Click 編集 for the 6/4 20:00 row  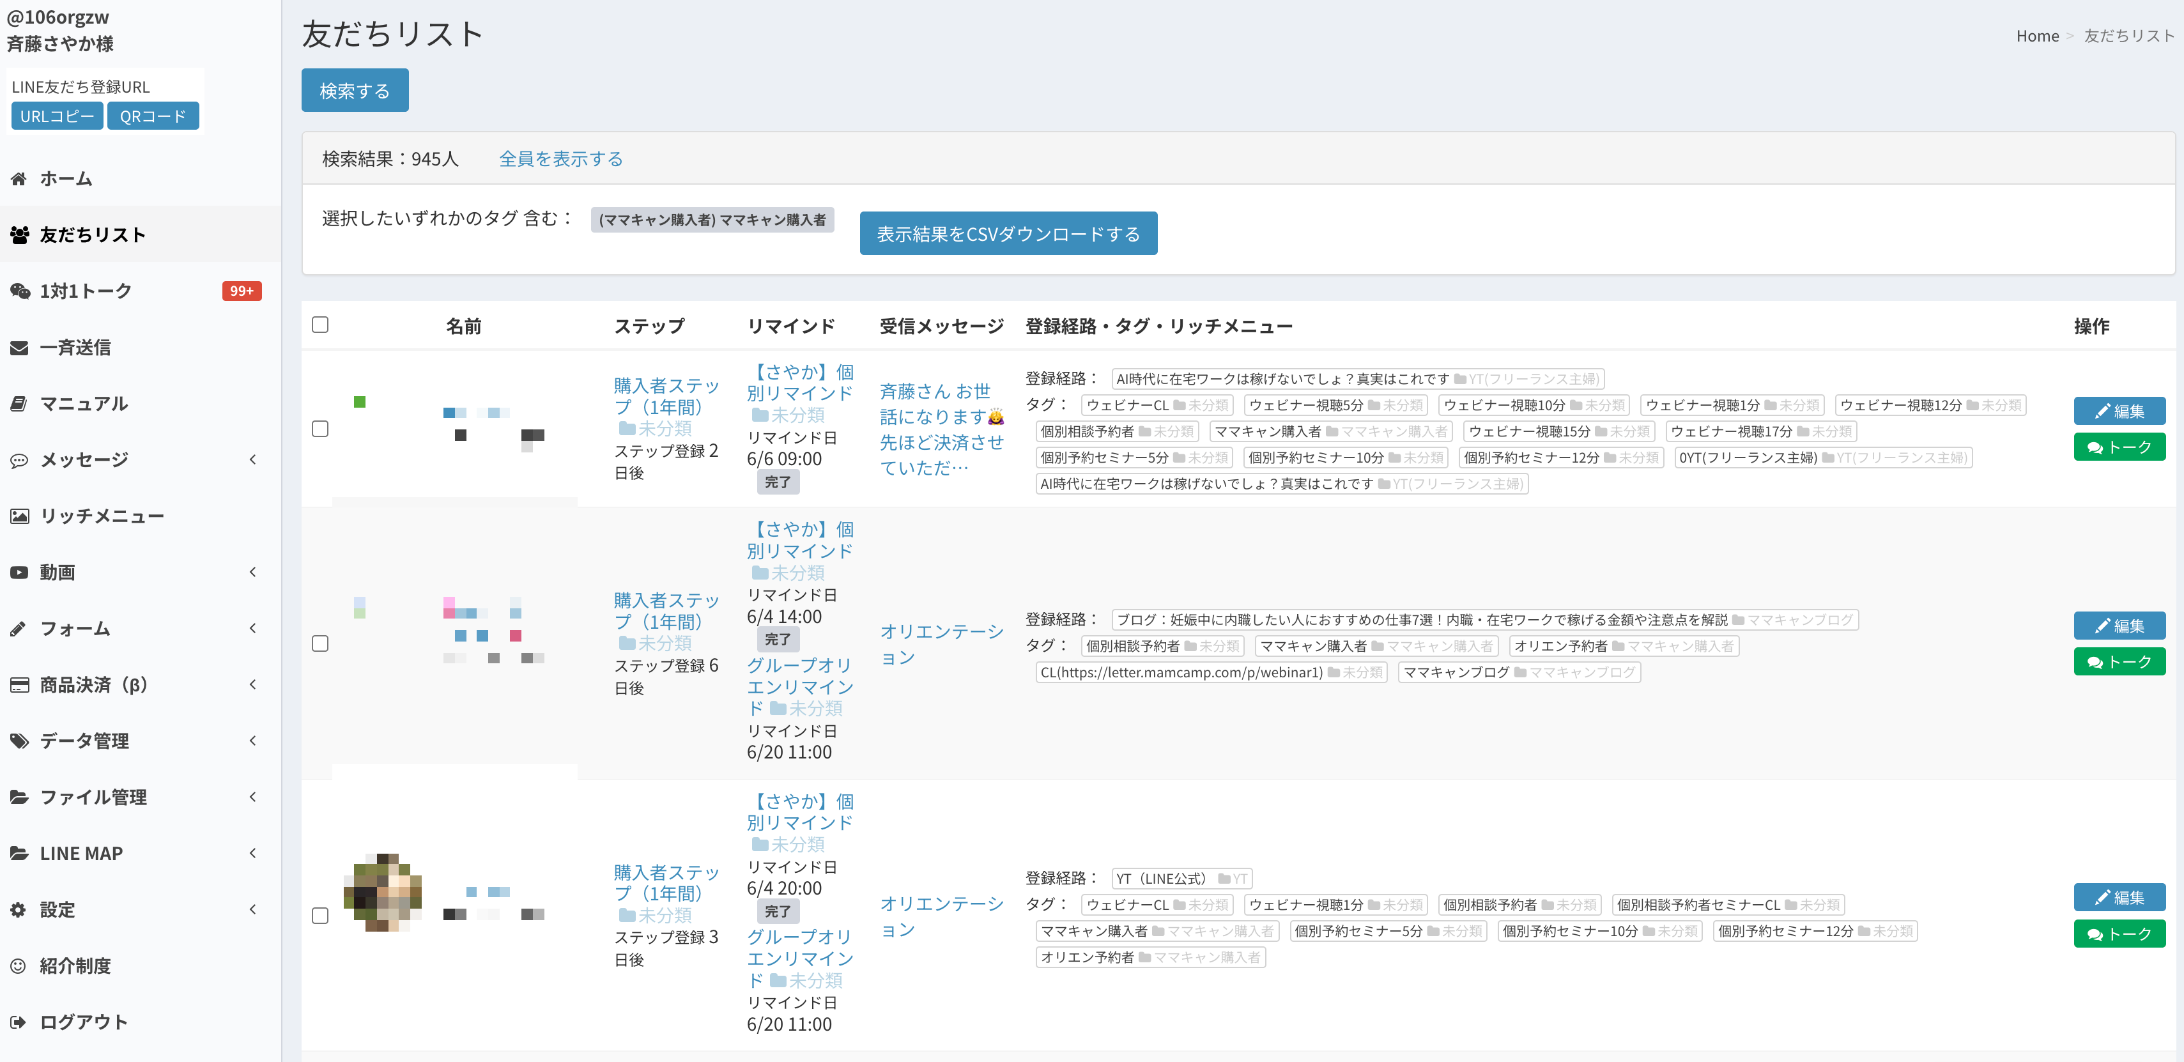(x=2119, y=898)
